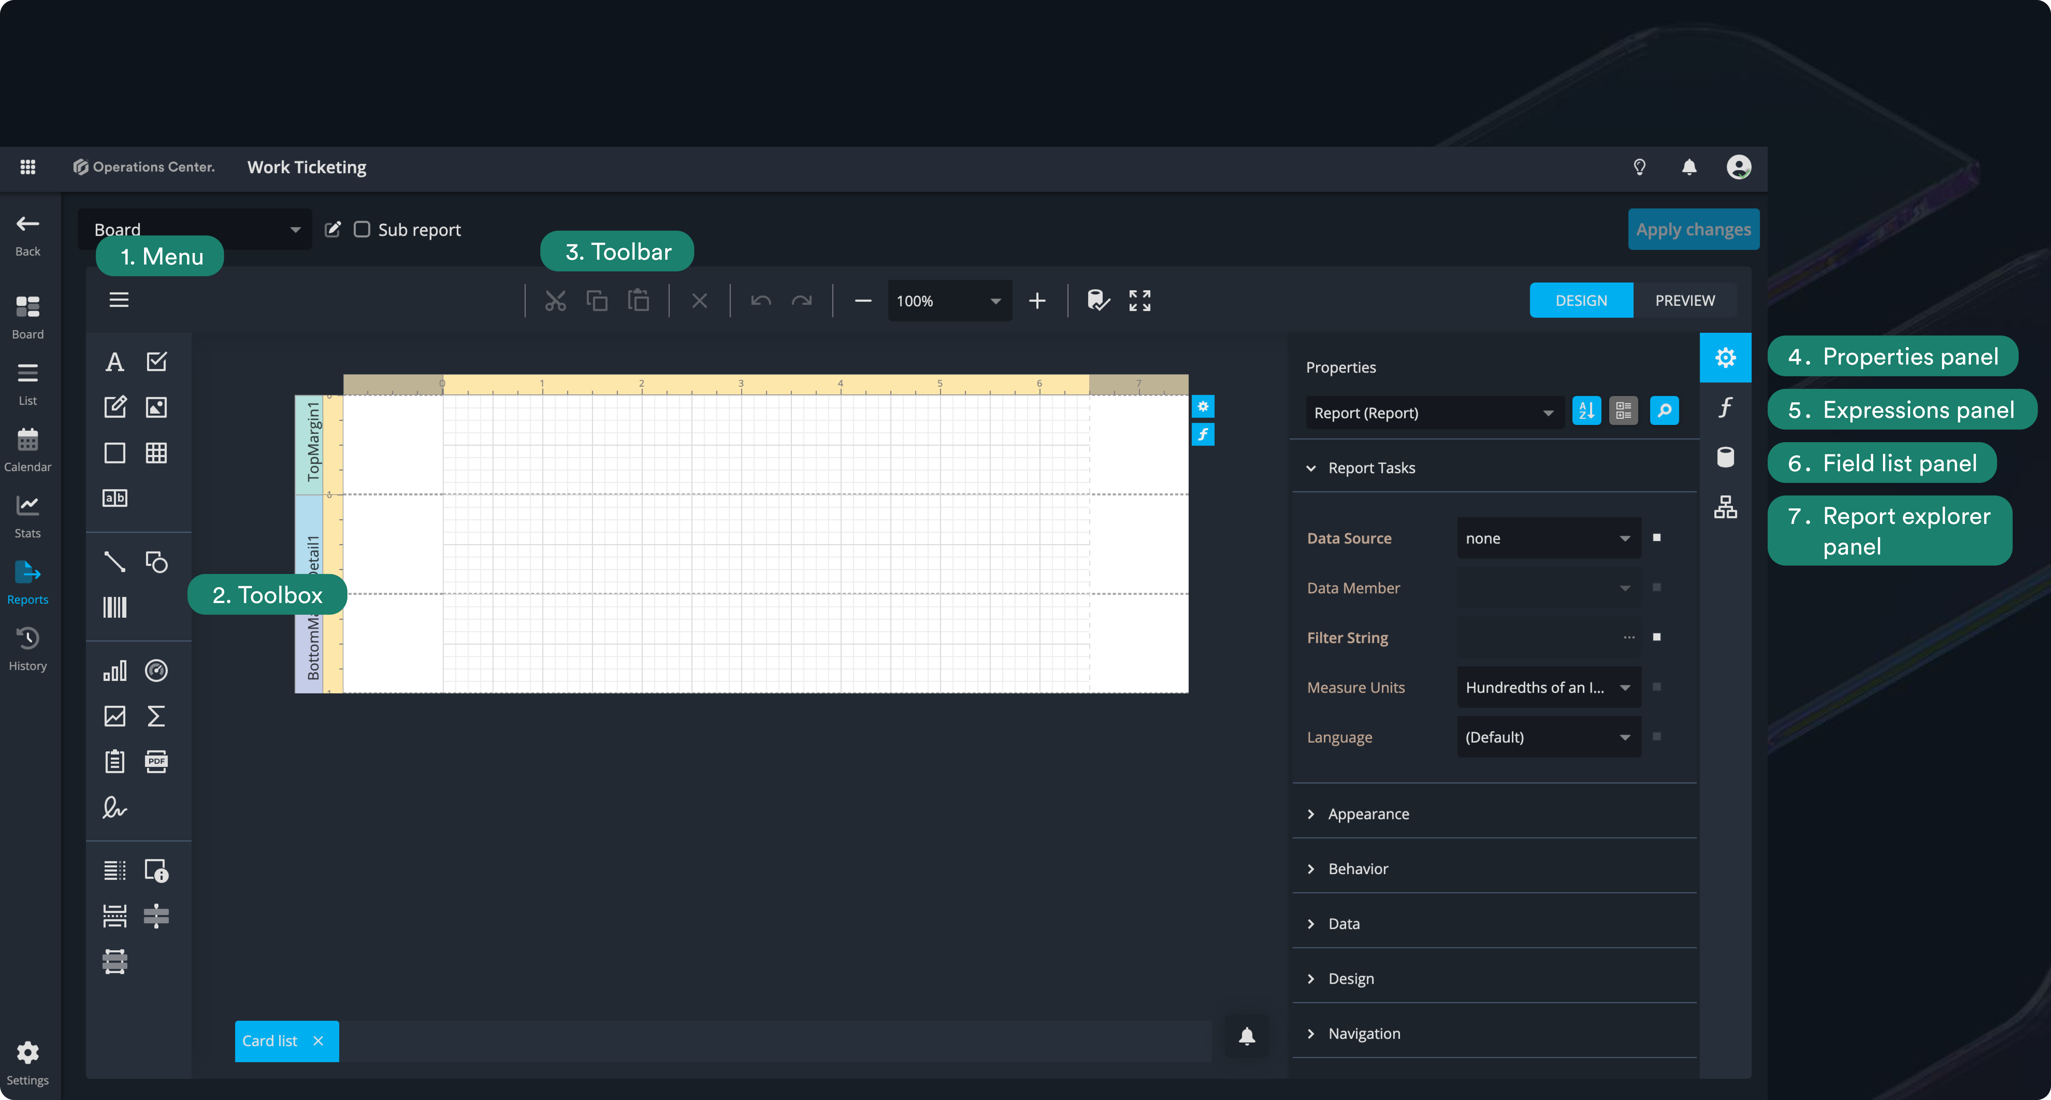Select the Subreport clipboard control
2051x1100 pixels.
point(115,761)
